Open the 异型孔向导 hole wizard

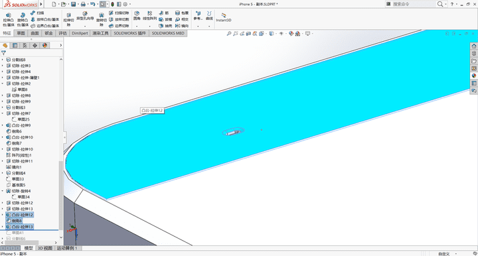tap(85, 16)
